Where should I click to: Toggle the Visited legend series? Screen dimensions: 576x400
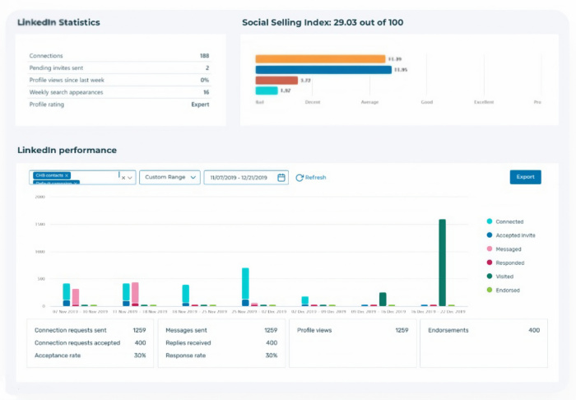pyautogui.click(x=490, y=277)
